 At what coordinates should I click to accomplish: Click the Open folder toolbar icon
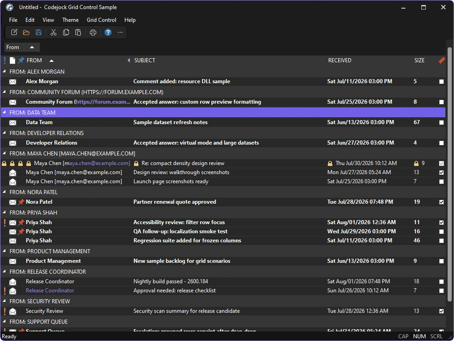(26, 32)
